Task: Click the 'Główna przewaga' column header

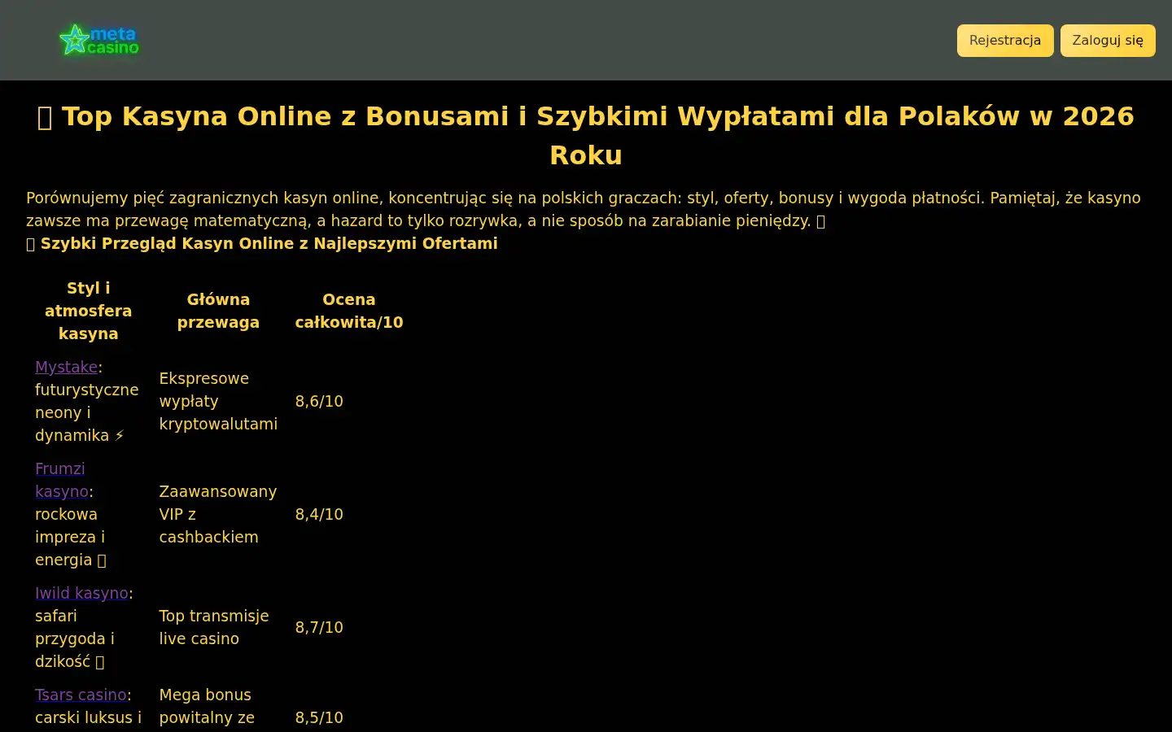Action: click(218, 311)
